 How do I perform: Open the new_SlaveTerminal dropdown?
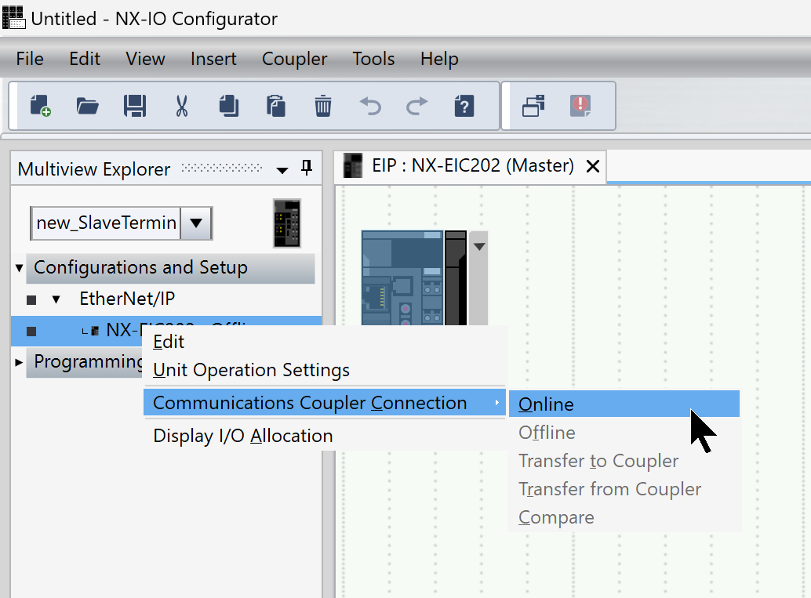[196, 223]
